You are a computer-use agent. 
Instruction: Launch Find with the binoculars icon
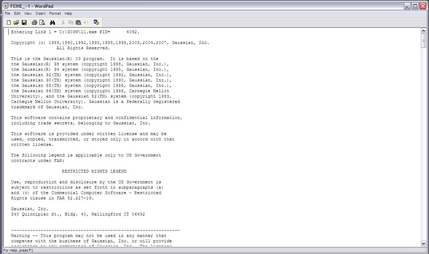[52, 22]
